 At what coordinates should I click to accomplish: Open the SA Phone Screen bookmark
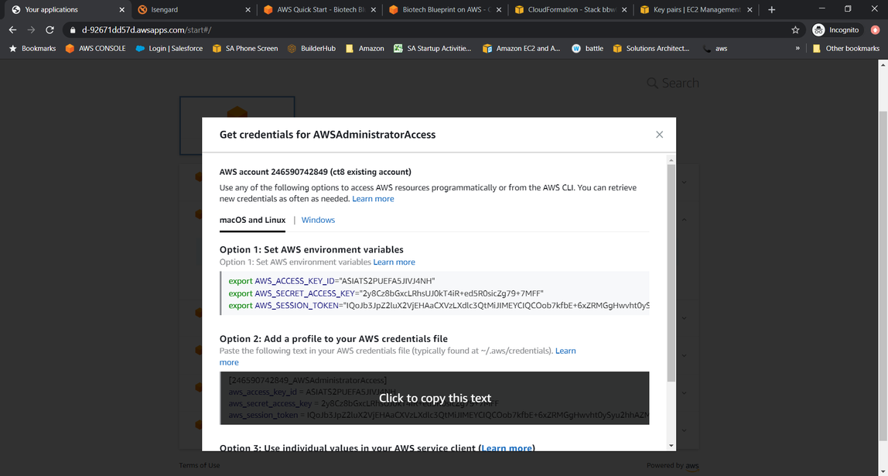coord(244,49)
